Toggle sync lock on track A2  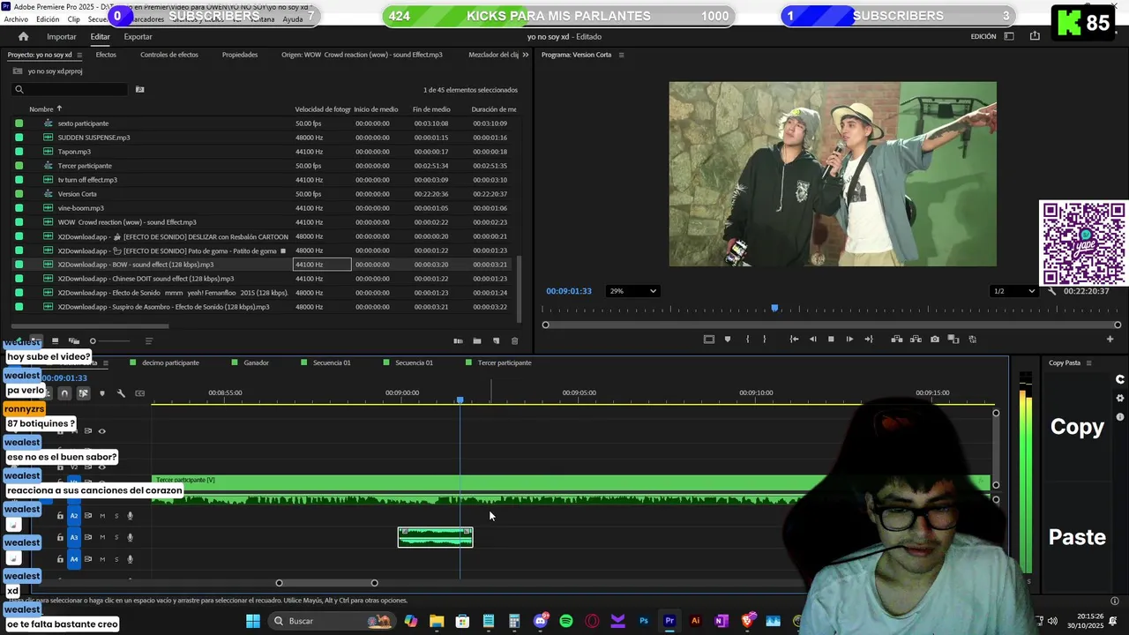coord(88,516)
